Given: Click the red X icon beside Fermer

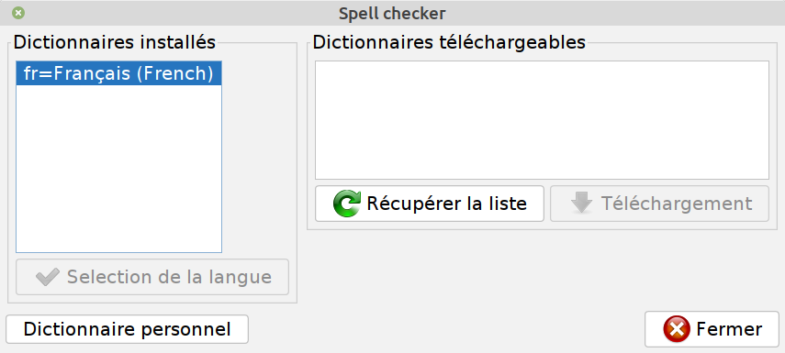Looking at the screenshot, I should pos(677,329).
